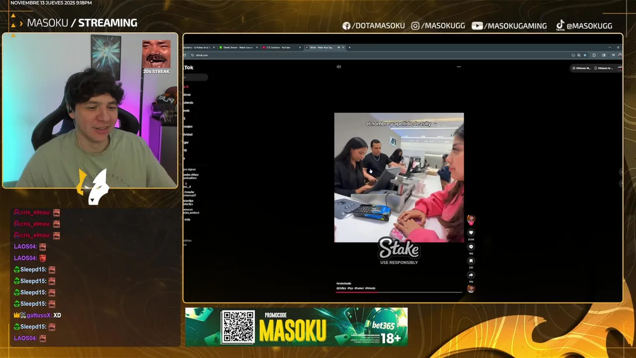Close the Diealis Stream tab

point(257,47)
